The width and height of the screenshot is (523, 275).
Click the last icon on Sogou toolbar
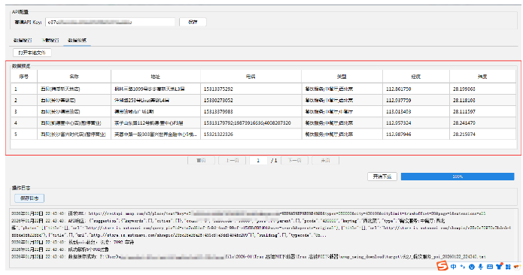(517, 266)
